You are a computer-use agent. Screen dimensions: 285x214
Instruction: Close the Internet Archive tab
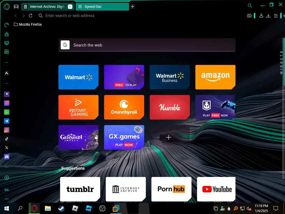click(x=70, y=7)
